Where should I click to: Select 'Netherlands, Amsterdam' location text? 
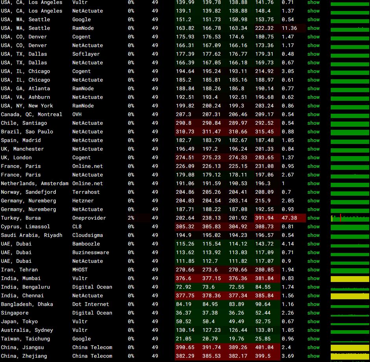click(35, 184)
